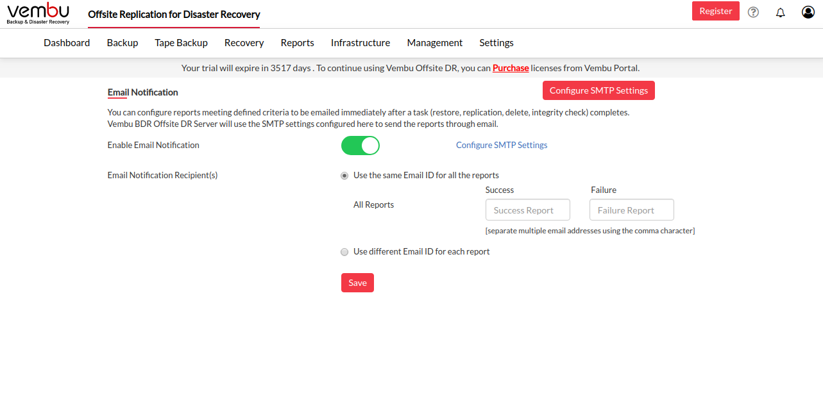
Task: Open the Management menu
Action: (x=435, y=43)
